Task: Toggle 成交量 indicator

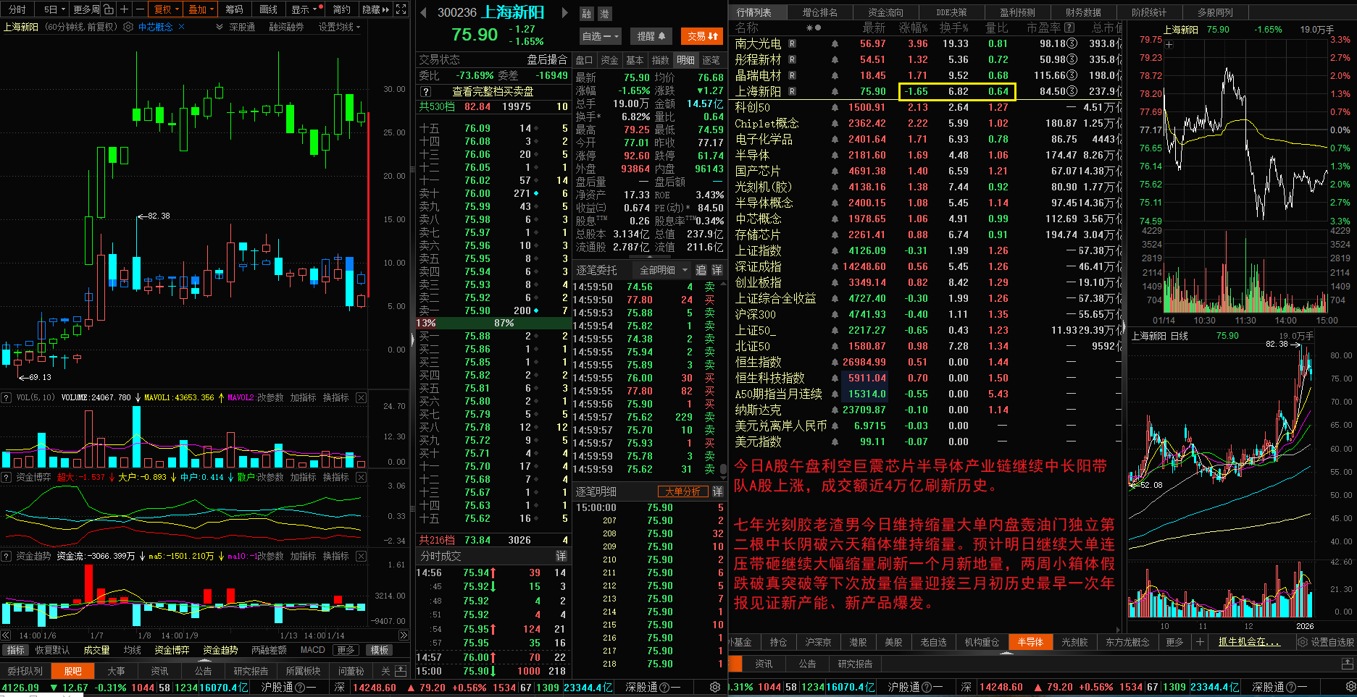Action: pos(96,650)
